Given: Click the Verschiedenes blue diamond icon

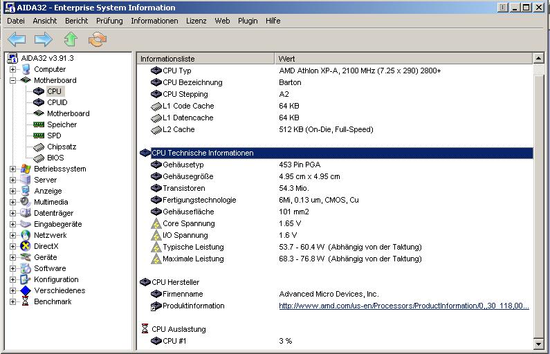Looking at the screenshot, I should pyautogui.click(x=26, y=290).
